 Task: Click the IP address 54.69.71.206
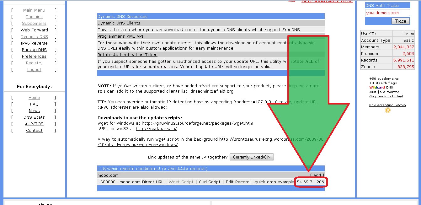(311, 182)
